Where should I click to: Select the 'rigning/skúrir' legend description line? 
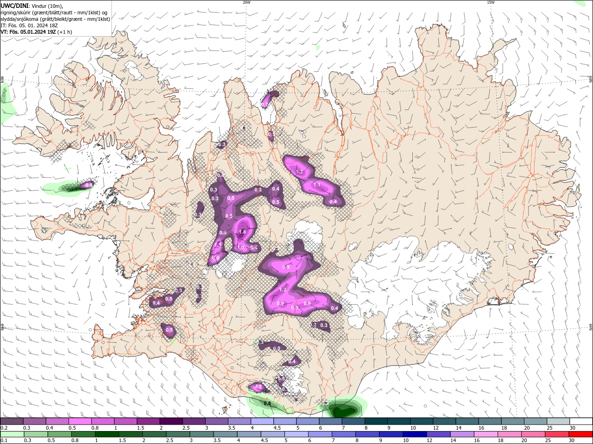click(55, 12)
